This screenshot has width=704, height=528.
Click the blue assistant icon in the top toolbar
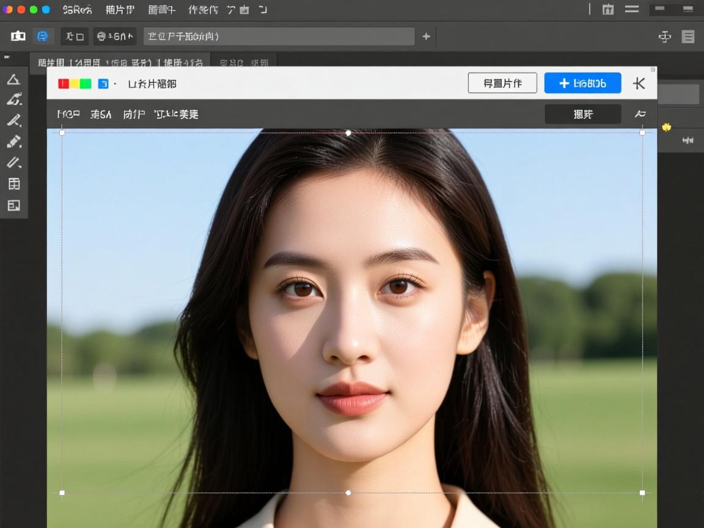[x=43, y=36]
